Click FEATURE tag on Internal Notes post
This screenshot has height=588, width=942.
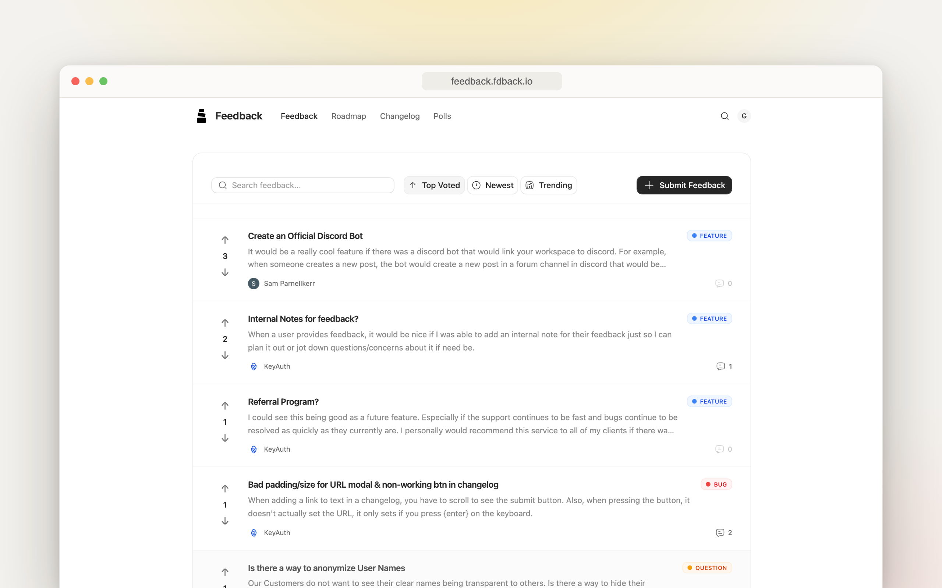(709, 319)
